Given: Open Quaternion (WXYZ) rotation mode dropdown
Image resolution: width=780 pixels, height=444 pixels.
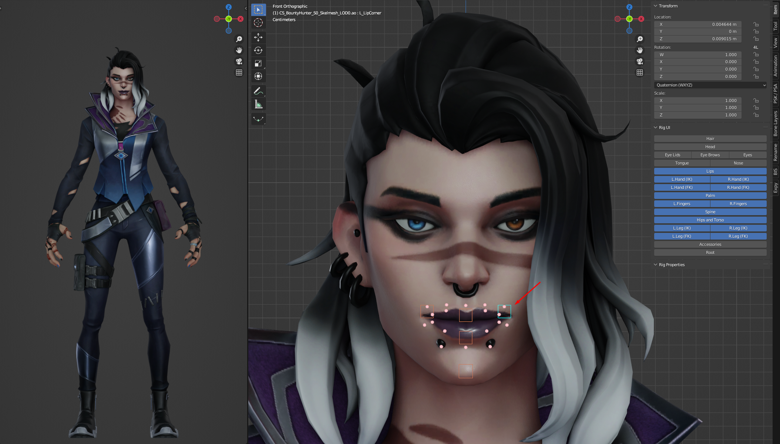Looking at the screenshot, I should 710,85.
